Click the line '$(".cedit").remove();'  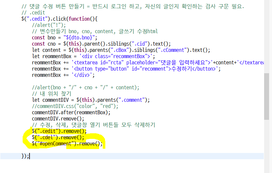coord(59,131)
